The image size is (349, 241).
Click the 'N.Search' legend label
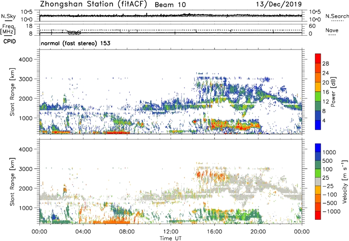click(337, 16)
